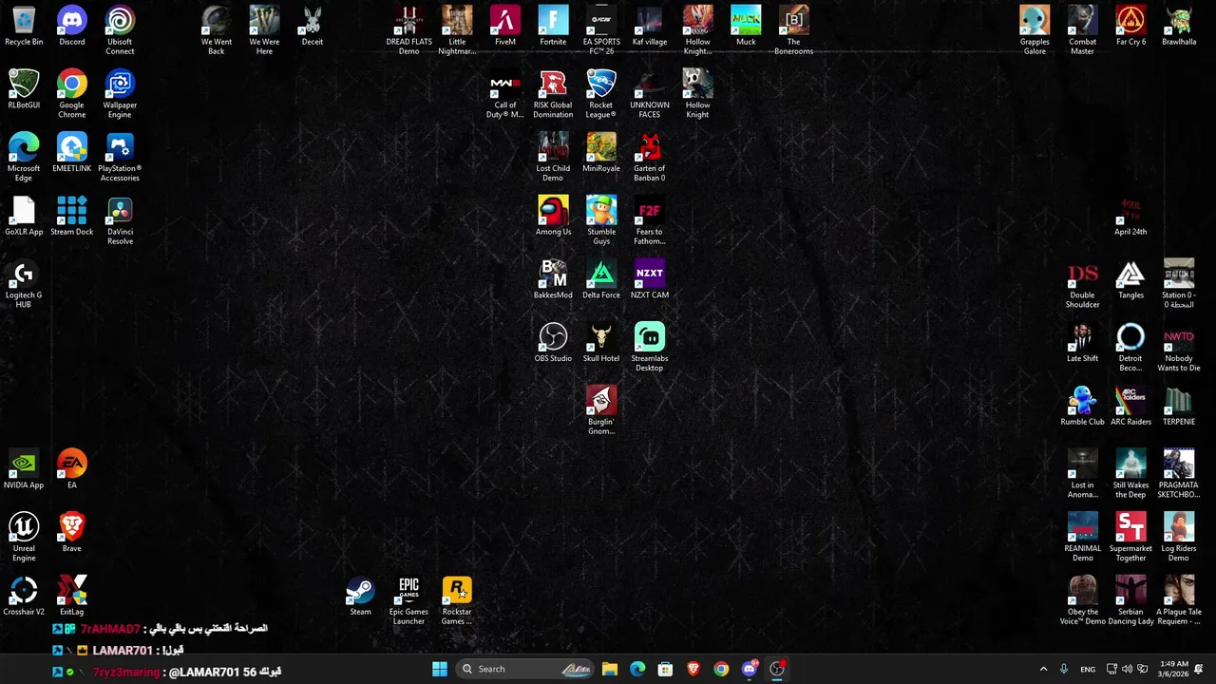Select the We Were Here game icon
The width and height of the screenshot is (1216, 684).
coord(264,30)
